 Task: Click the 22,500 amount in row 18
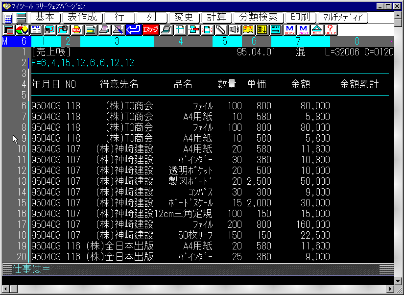(x=315, y=235)
